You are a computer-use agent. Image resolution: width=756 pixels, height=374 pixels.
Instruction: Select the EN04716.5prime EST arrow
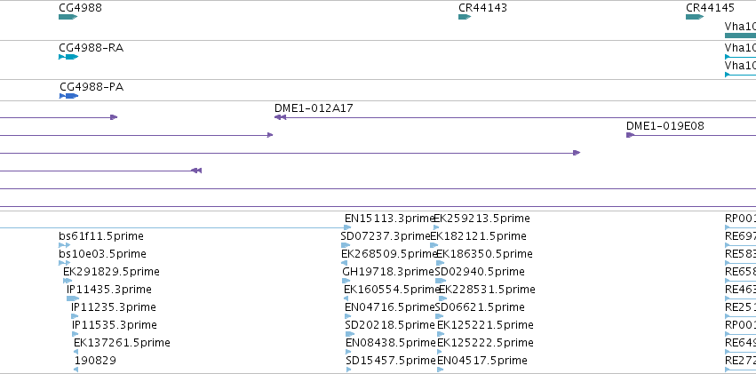pyautogui.click(x=348, y=316)
